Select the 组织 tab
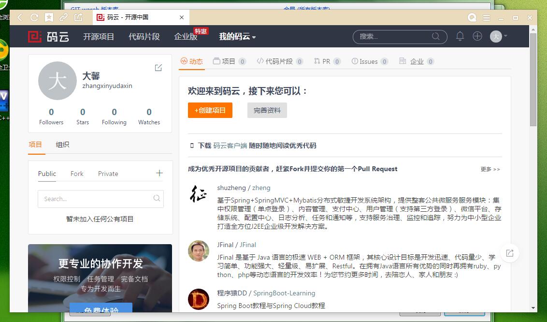This screenshot has width=547, height=322. point(62,145)
